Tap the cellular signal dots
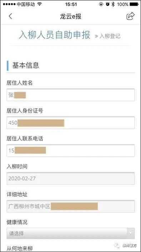The image size is (141, 252). (9, 4)
